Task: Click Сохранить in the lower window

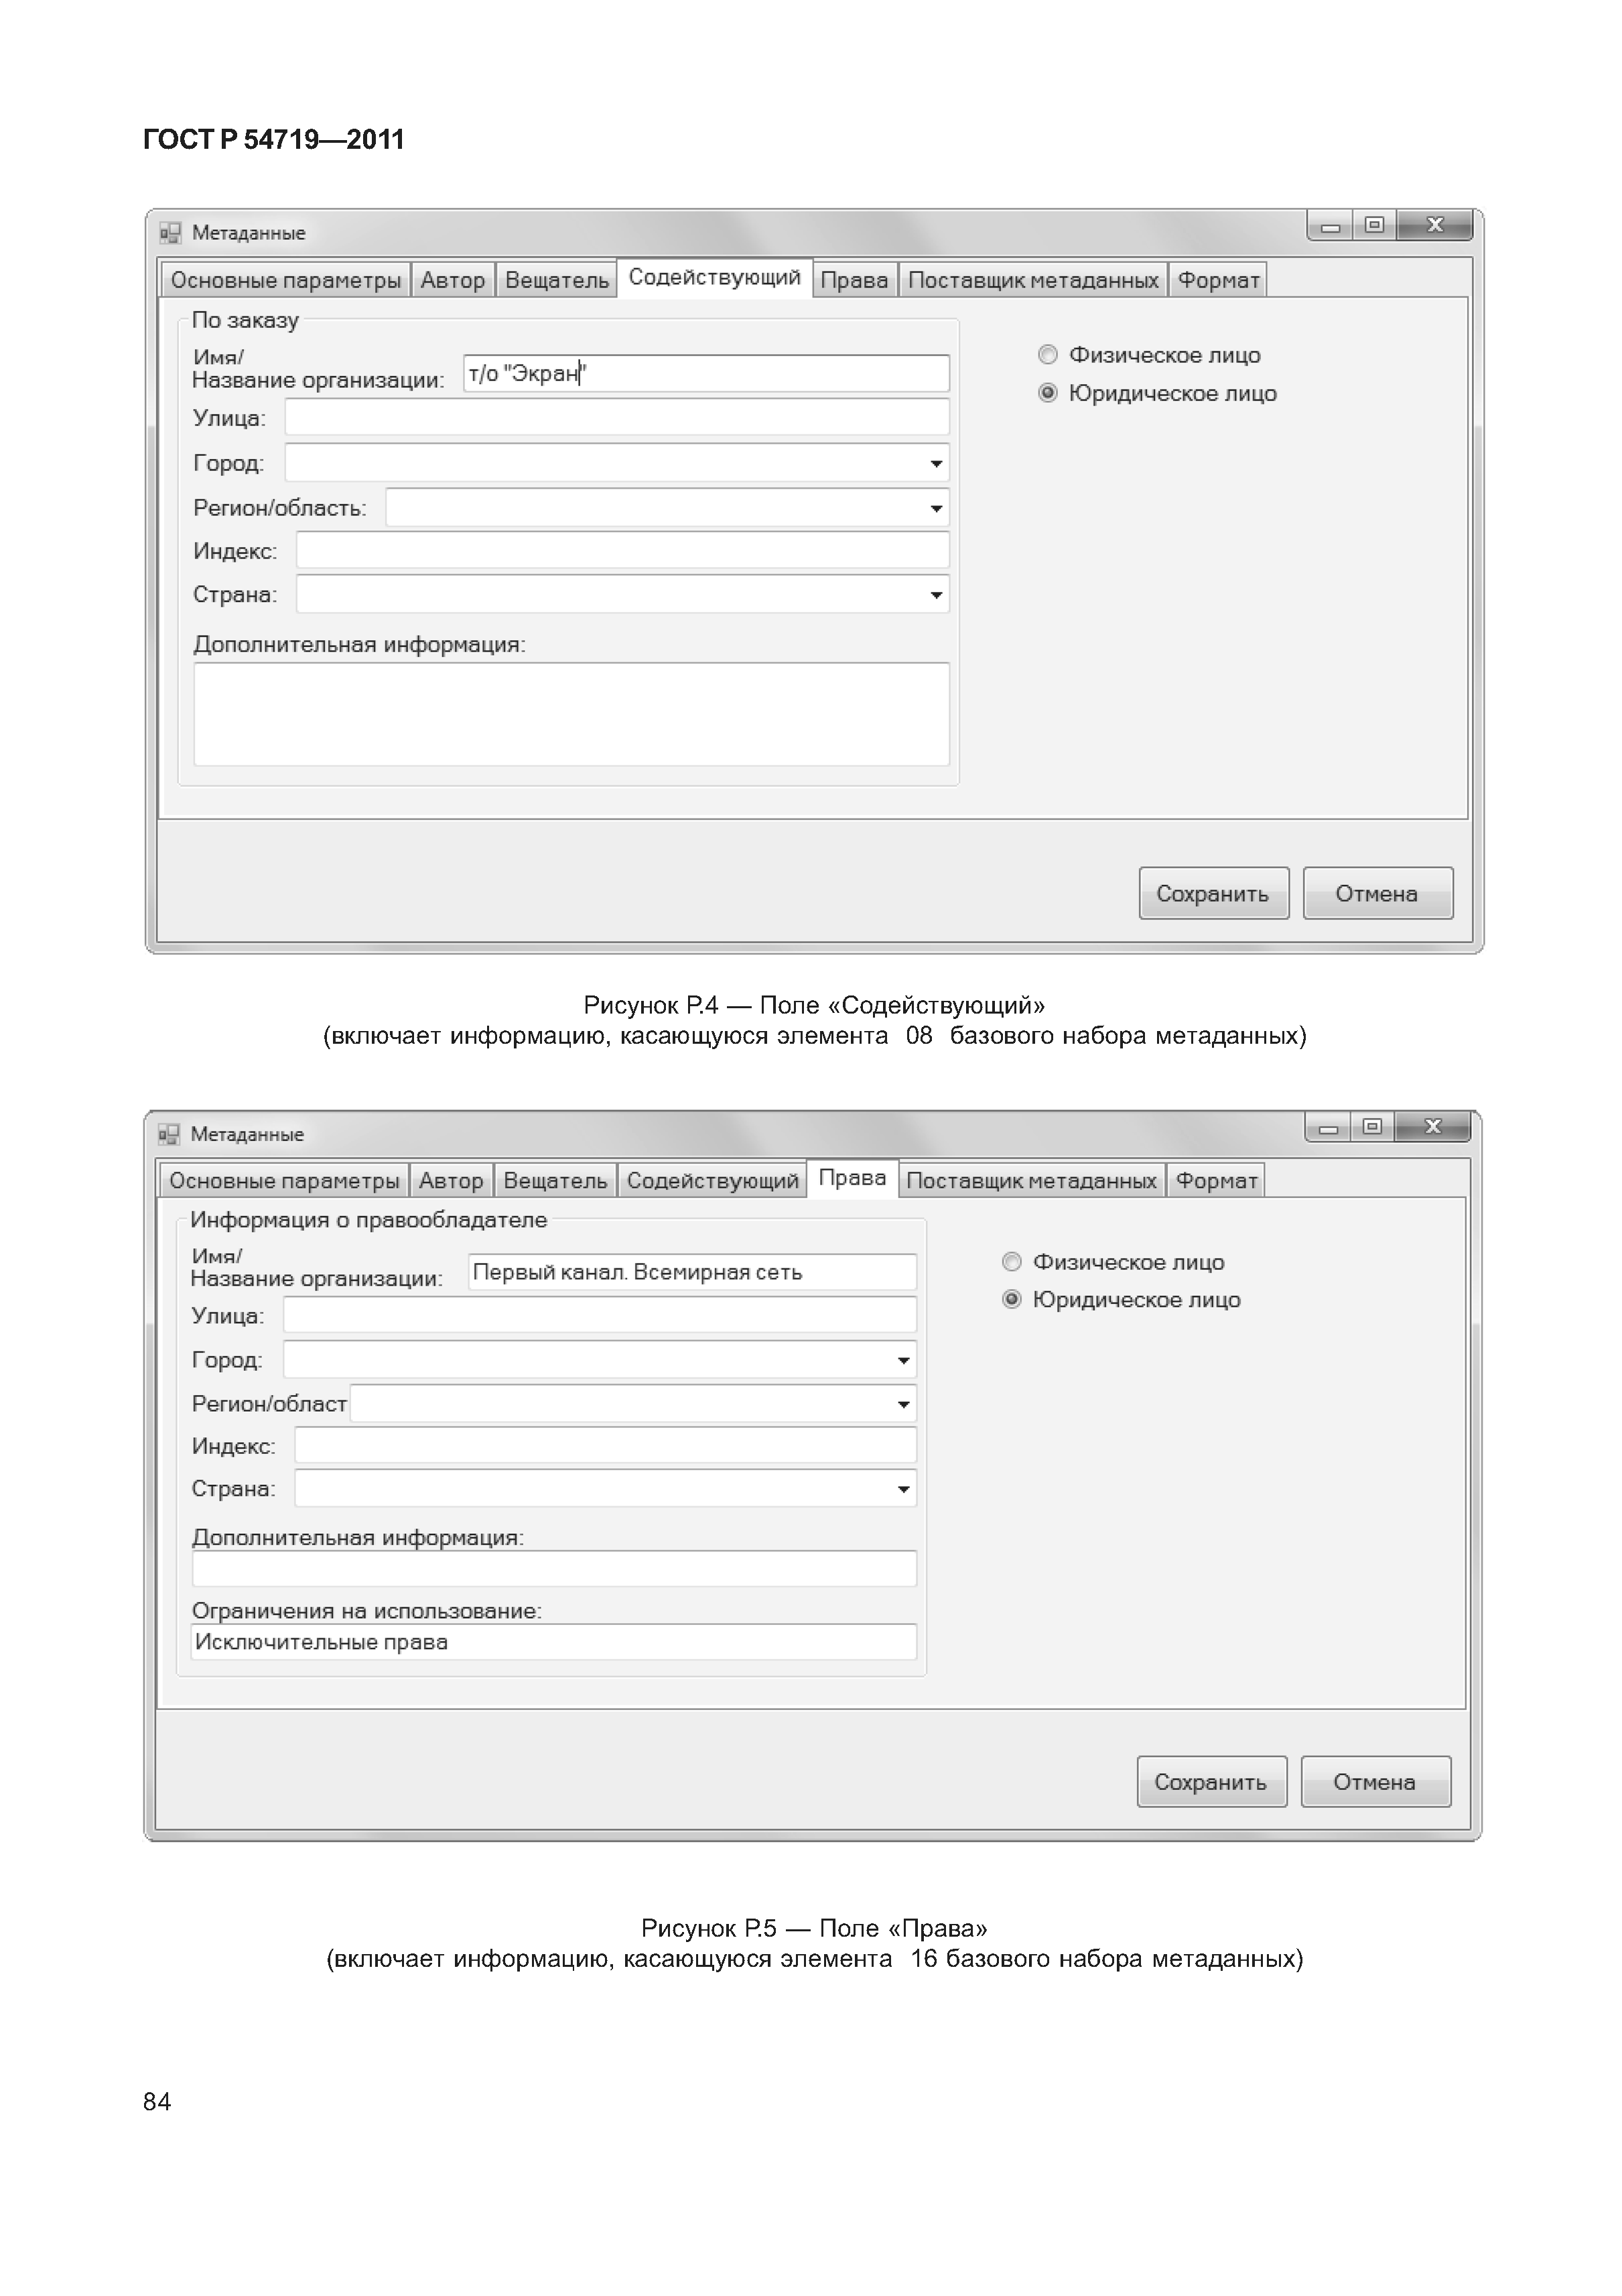Action: point(1211,1782)
